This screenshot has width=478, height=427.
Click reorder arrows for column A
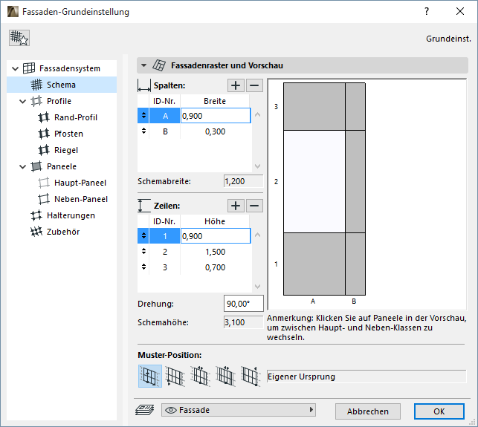[x=143, y=115]
